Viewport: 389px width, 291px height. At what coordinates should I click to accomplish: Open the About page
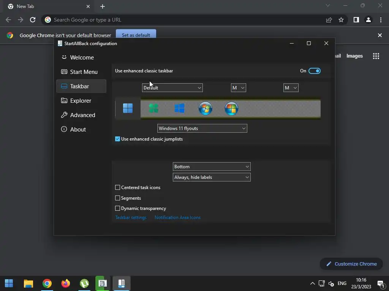tap(81, 130)
